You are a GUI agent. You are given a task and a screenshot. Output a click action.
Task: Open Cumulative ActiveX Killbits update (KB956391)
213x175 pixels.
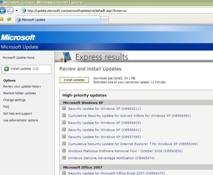coord(129,116)
